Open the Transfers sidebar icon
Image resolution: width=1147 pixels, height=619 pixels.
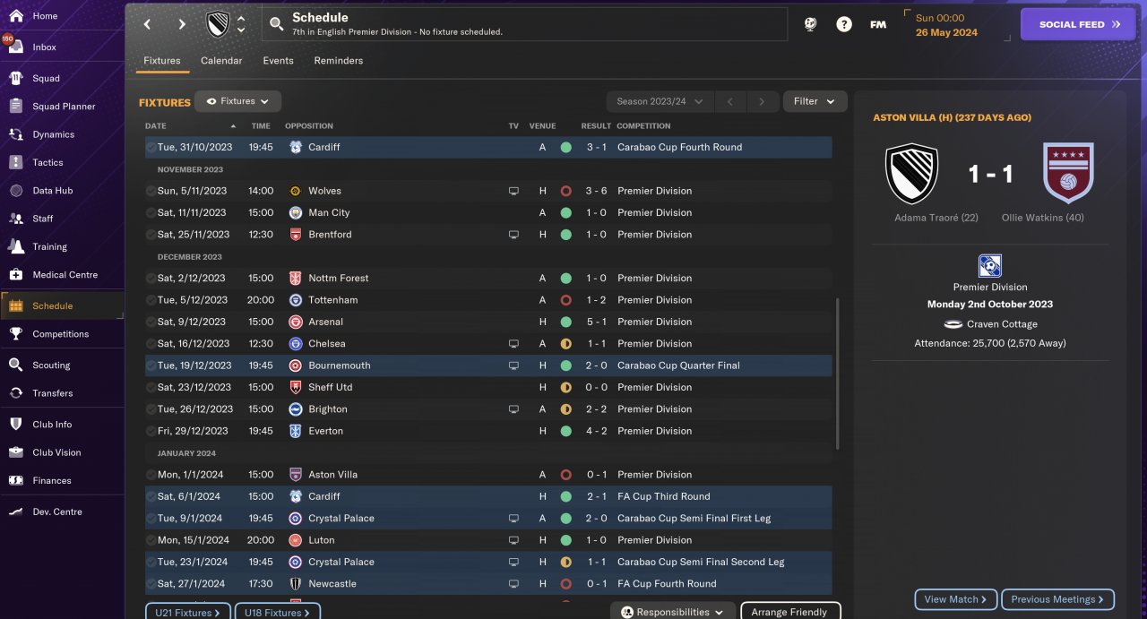point(15,392)
